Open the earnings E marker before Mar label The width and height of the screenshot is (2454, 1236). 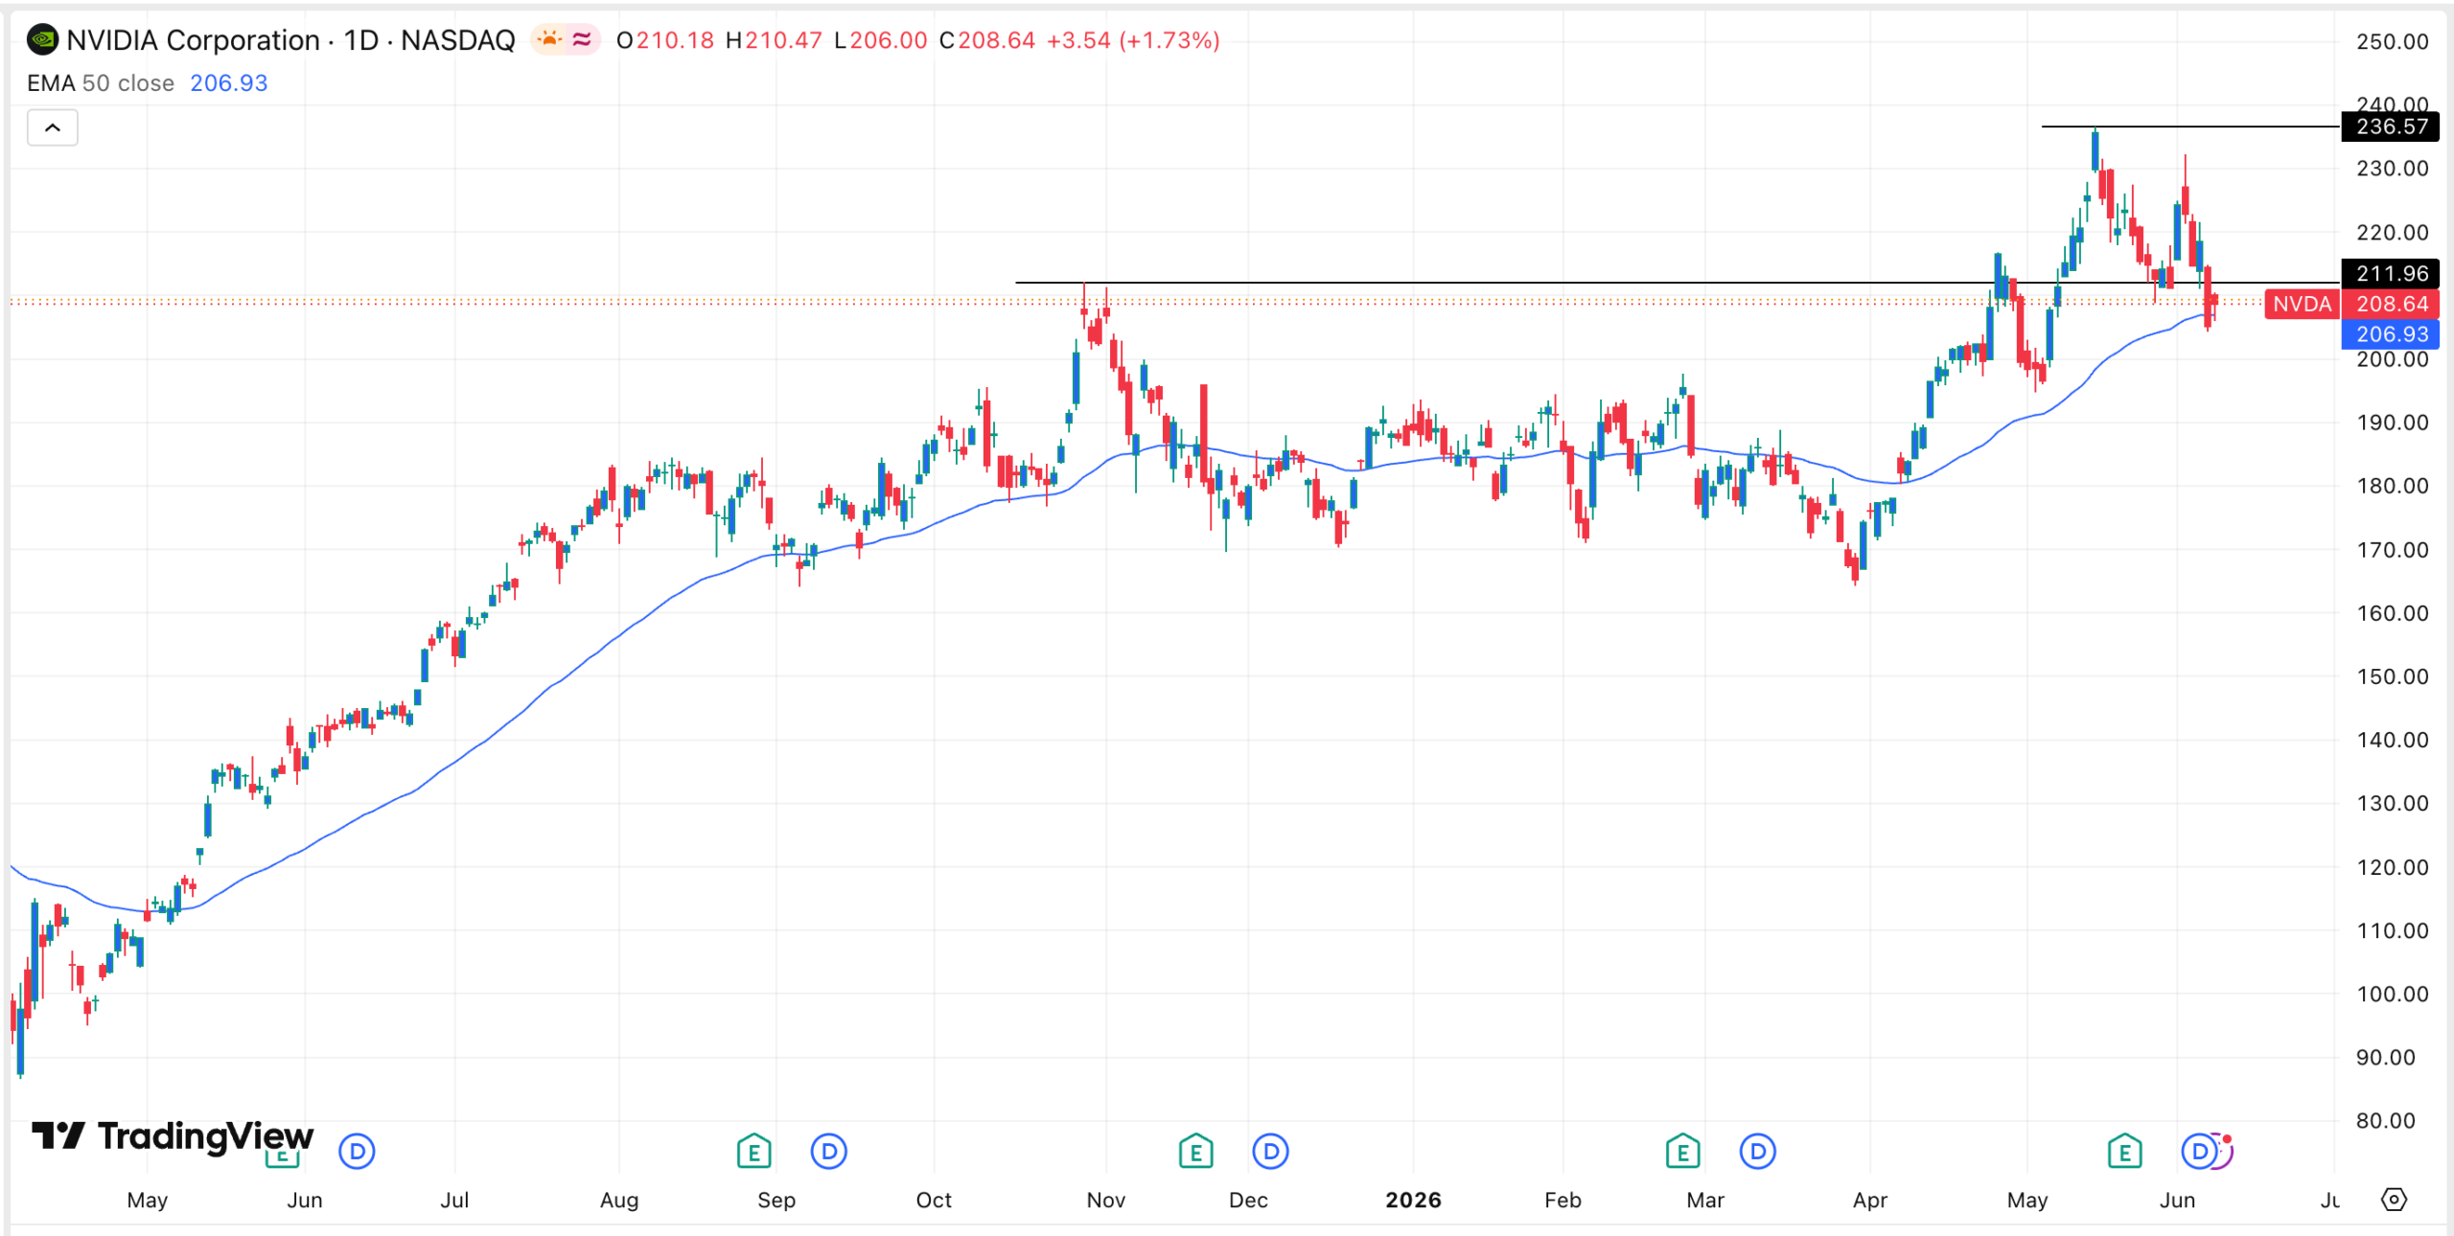pos(1682,1152)
